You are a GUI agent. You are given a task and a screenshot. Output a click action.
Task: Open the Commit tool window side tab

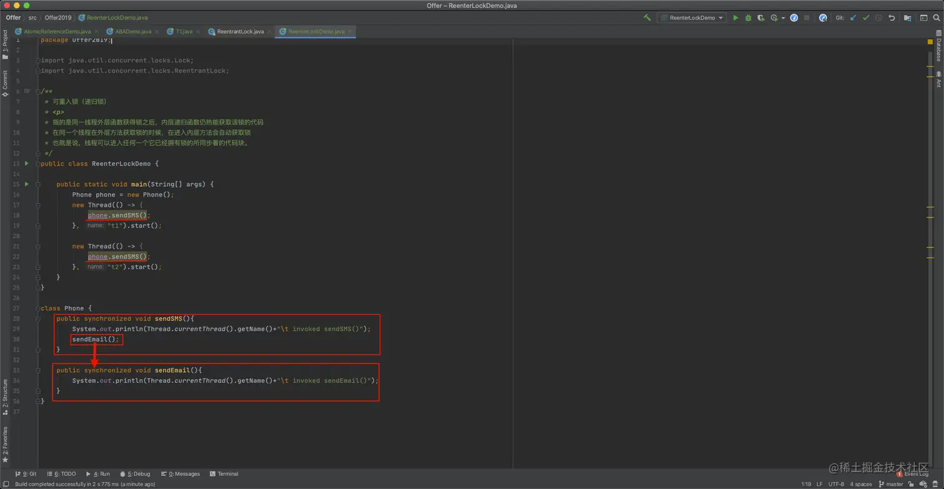5,84
